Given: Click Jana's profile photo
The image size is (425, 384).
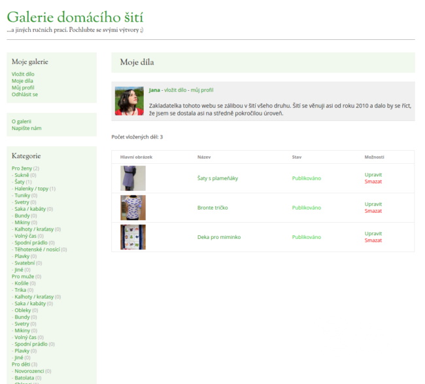Looking at the screenshot, I should 129,101.
